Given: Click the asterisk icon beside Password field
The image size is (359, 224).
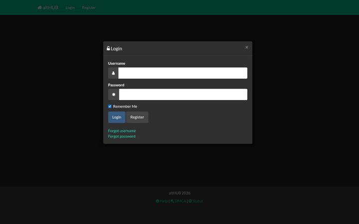Looking at the screenshot, I should point(114,95).
